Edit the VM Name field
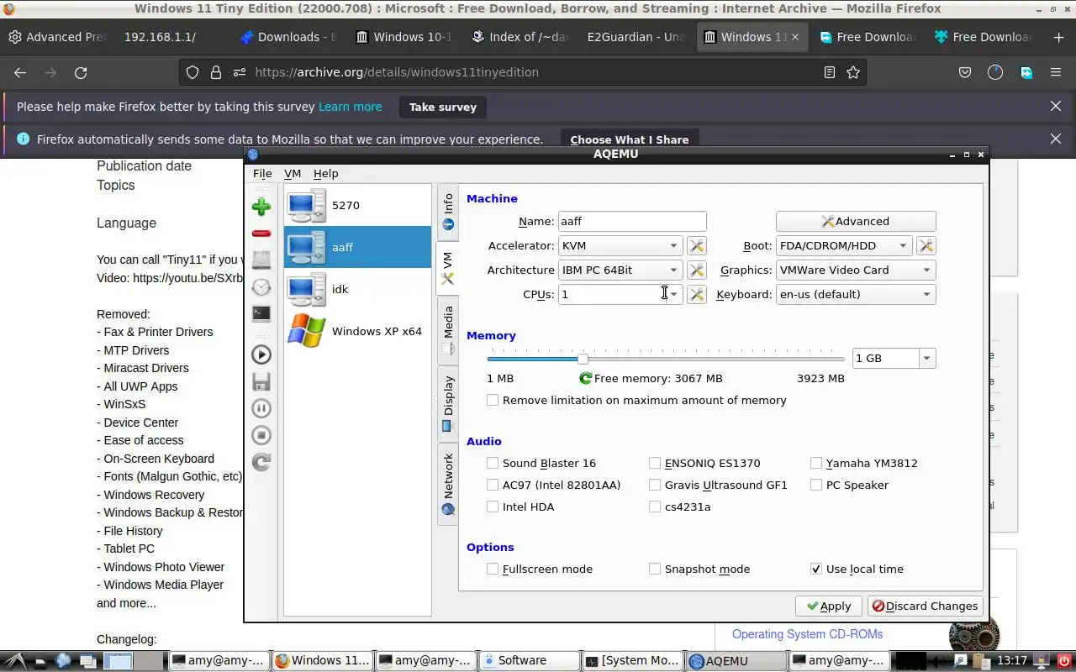Image resolution: width=1076 pixels, height=672 pixels. tap(632, 221)
